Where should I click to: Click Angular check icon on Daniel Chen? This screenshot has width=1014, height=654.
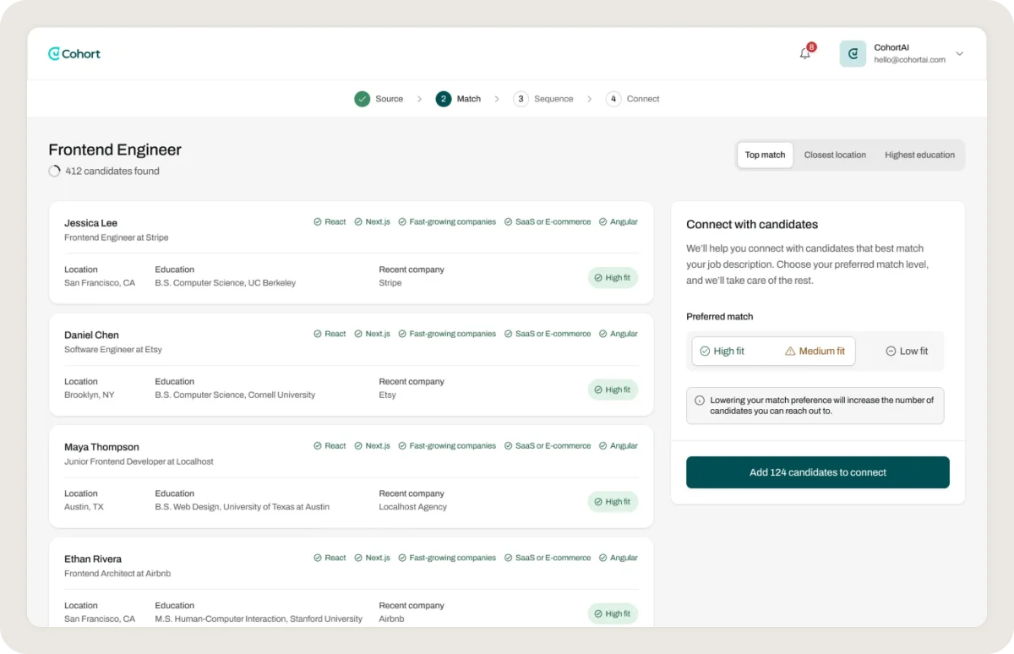603,334
